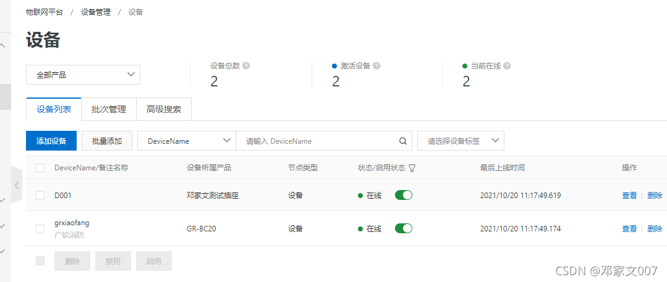Disable the D001 enable switch
The height and width of the screenshot is (282, 667).
404,195
